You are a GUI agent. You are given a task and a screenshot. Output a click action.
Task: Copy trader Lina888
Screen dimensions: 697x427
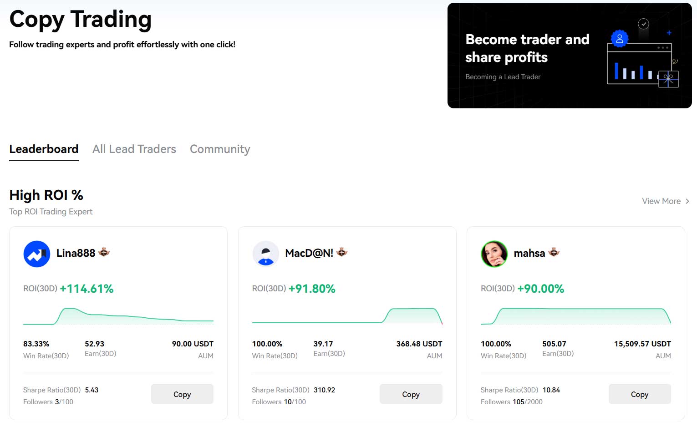pyautogui.click(x=182, y=394)
